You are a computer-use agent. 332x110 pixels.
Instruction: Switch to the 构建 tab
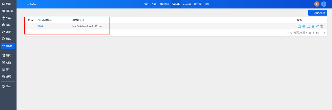tap(154, 4)
